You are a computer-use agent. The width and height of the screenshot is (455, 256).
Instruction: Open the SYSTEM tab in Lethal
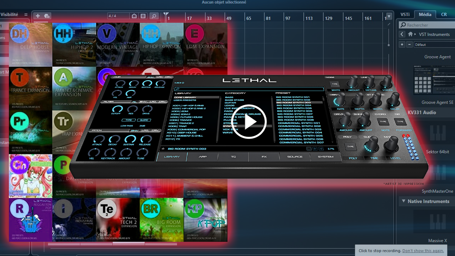326,157
